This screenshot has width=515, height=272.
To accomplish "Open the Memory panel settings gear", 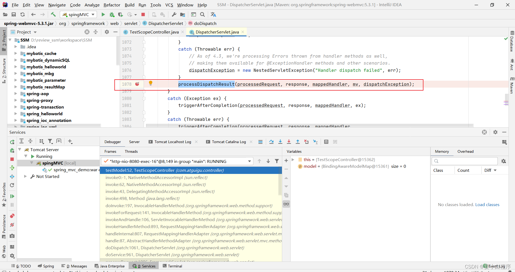I will coord(503,161).
